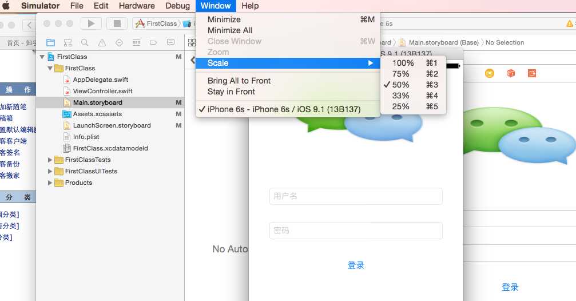The width and height of the screenshot is (576, 301).
Task: Open 客备份 link in browser sidebar
Action: pyautogui.click(x=10, y=164)
